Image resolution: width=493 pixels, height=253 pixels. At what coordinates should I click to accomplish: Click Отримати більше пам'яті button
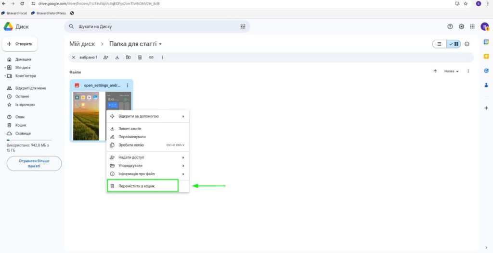34,163
